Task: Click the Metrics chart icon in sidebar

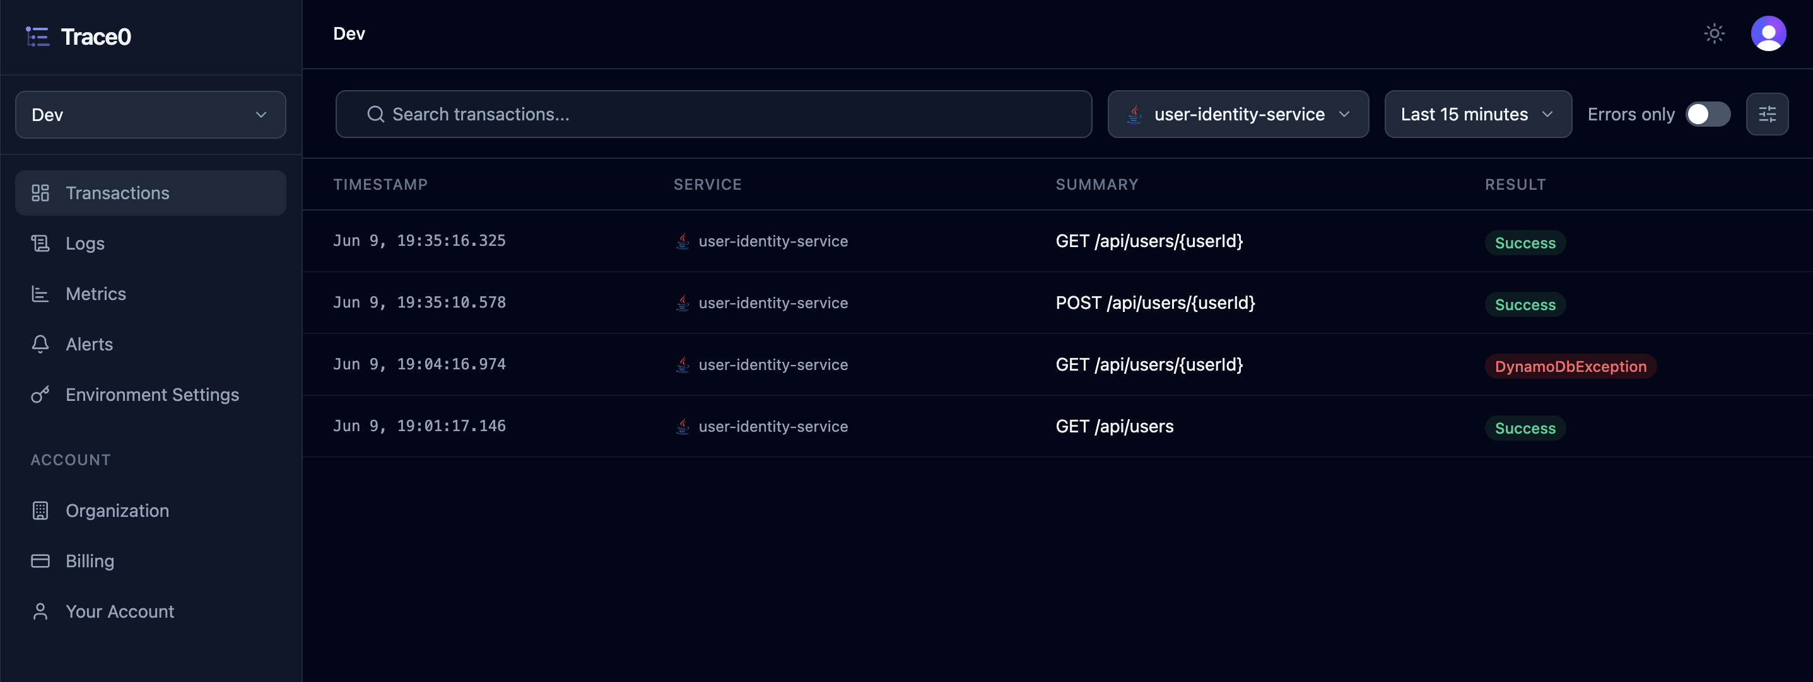Action: (40, 294)
